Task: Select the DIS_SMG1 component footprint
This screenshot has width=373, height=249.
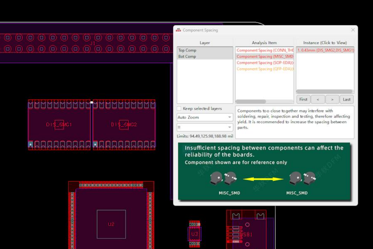Action: point(59,125)
